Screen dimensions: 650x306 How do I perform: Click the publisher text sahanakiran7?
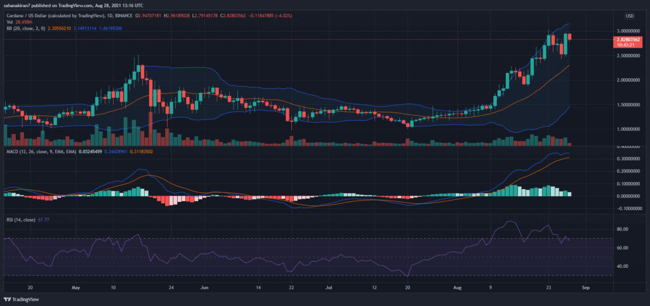click(16, 4)
